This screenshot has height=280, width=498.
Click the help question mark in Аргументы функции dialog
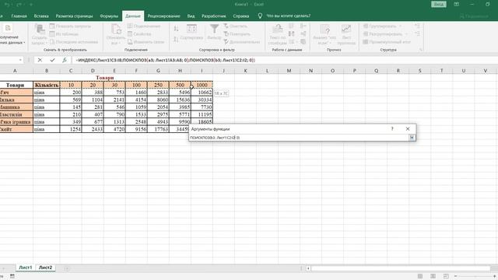[392, 129]
